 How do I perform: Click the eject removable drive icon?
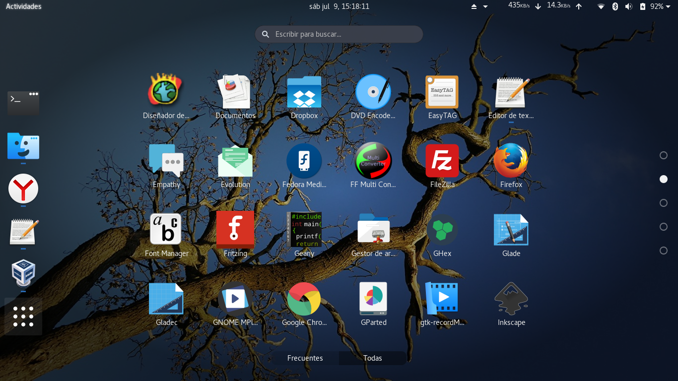[474, 6]
